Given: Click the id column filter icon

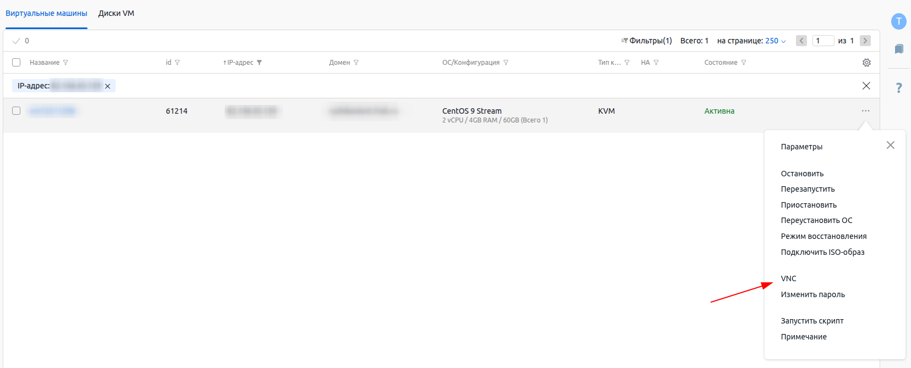Looking at the screenshot, I should [x=177, y=63].
